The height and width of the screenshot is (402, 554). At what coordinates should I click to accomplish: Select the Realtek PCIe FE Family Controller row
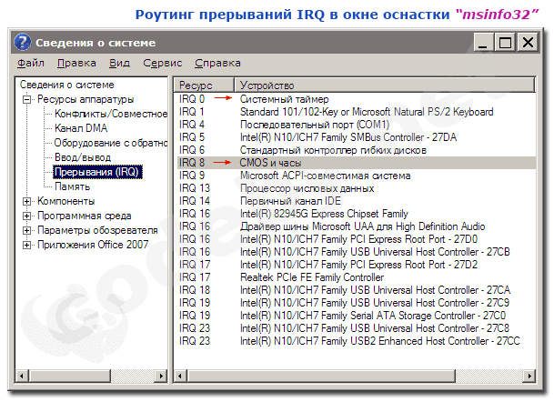(311, 276)
